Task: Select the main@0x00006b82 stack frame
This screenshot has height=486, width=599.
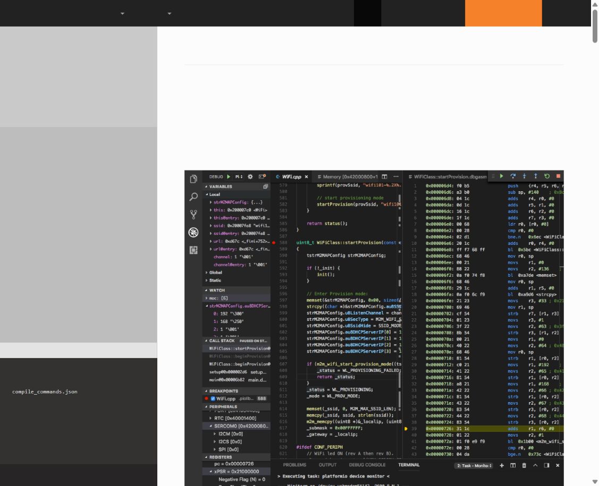Action: click(x=237, y=380)
